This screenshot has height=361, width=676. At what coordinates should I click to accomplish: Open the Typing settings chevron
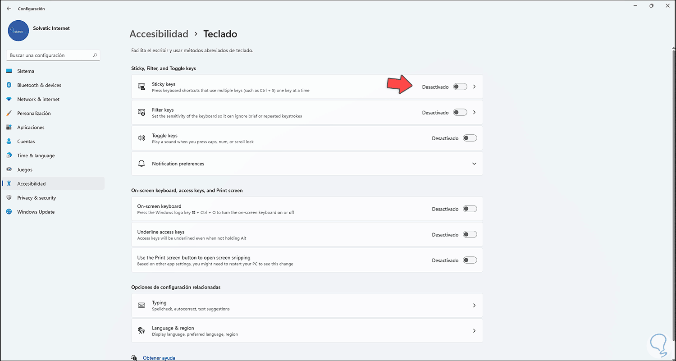pyautogui.click(x=474, y=306)
